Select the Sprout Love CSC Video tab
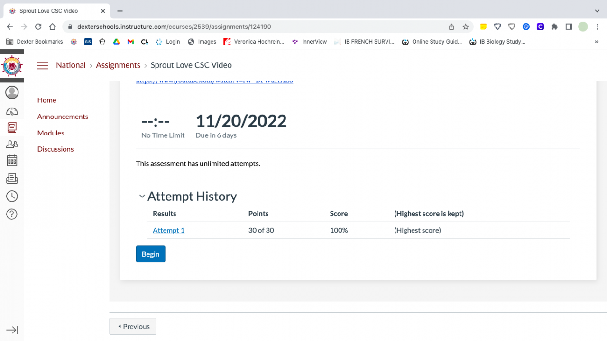Screen dimensions: 607x341 pyautogui.click(x=56, y=11)
